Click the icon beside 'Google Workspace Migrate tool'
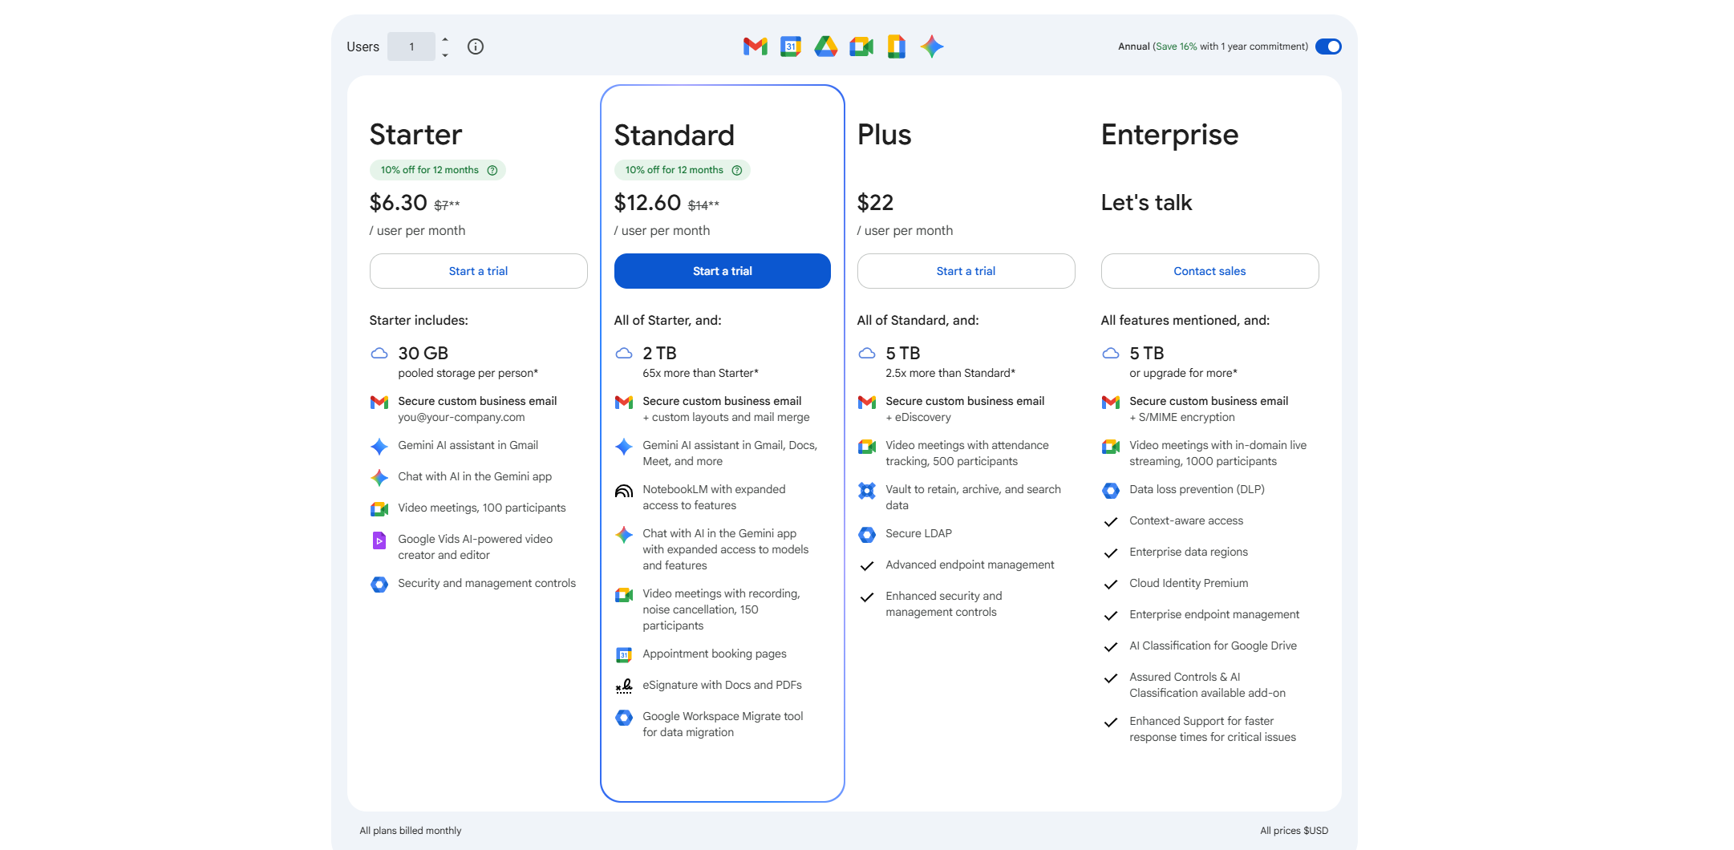1734x850 pixels. point(624,717)
